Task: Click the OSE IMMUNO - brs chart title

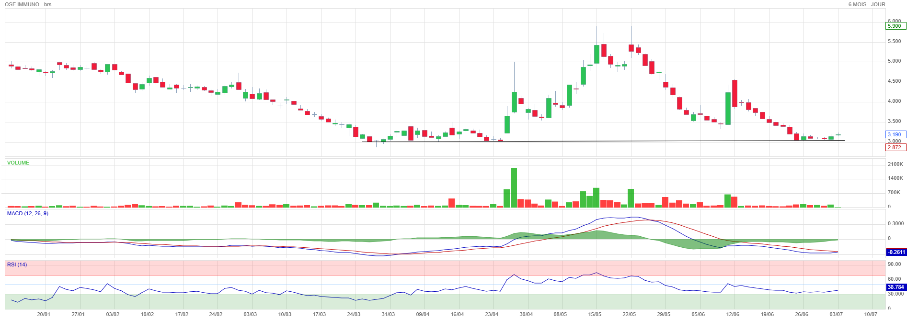Action: [28, 4]
